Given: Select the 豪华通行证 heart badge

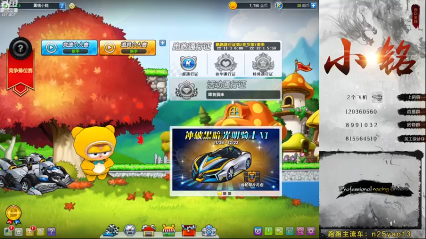Looking at the screenshot, I should pos(225,65).
